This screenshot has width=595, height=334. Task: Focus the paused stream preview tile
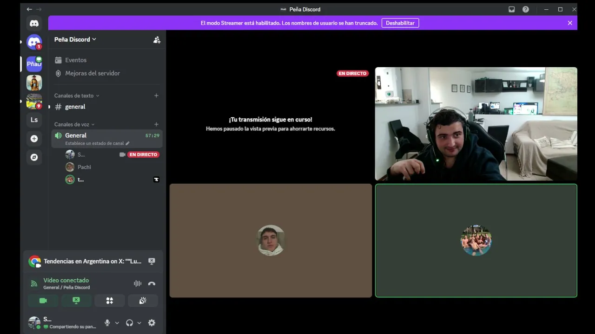(x=271, y=124)
